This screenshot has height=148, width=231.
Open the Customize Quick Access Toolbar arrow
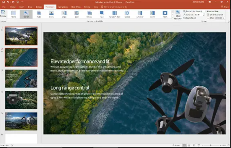[x=22, y=2]
